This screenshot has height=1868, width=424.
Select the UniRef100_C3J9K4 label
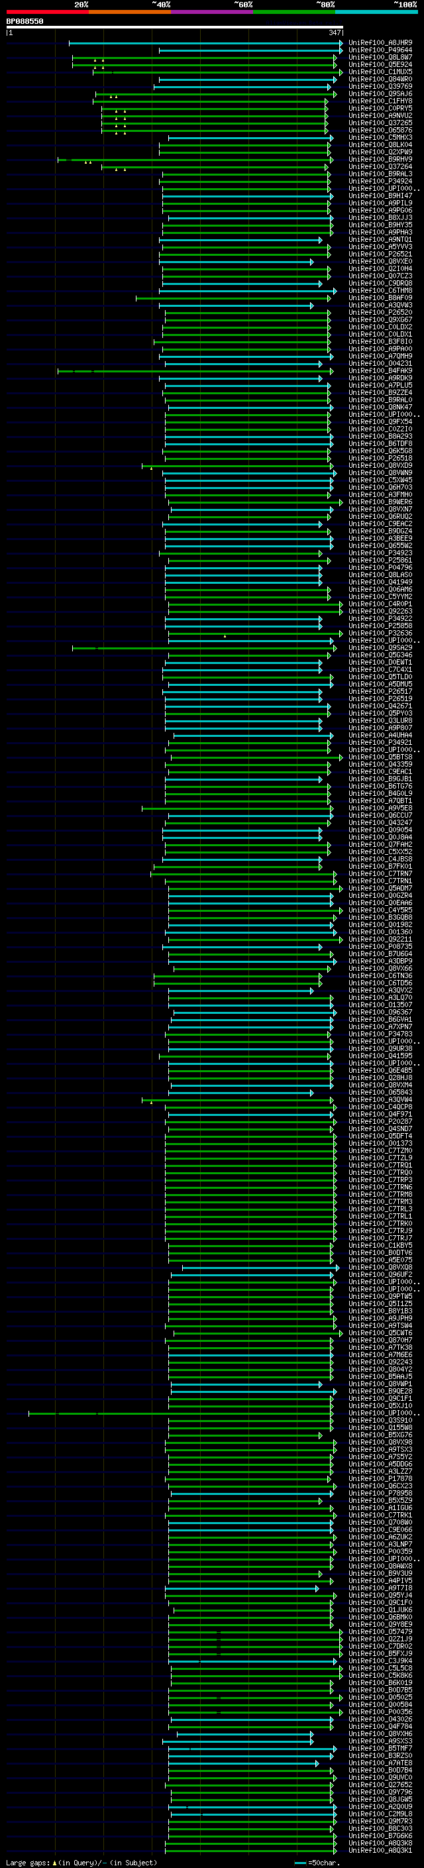pos(380,1661)
